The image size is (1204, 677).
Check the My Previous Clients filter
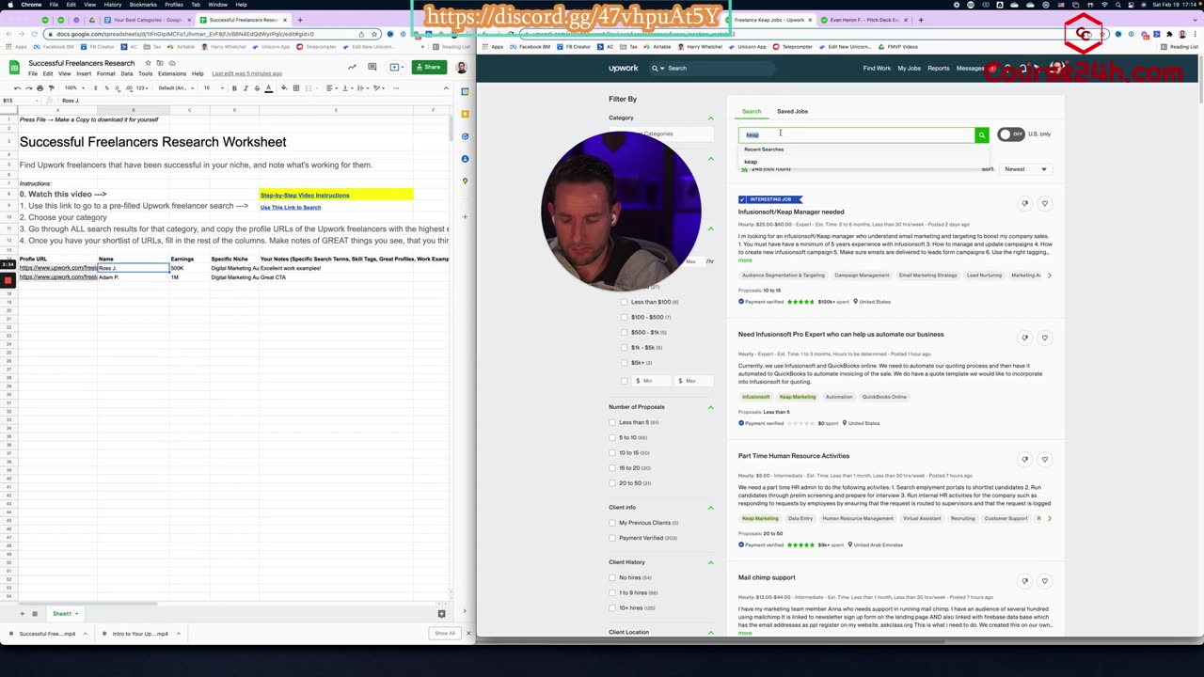pyautogui.click(x=612, y=523)
